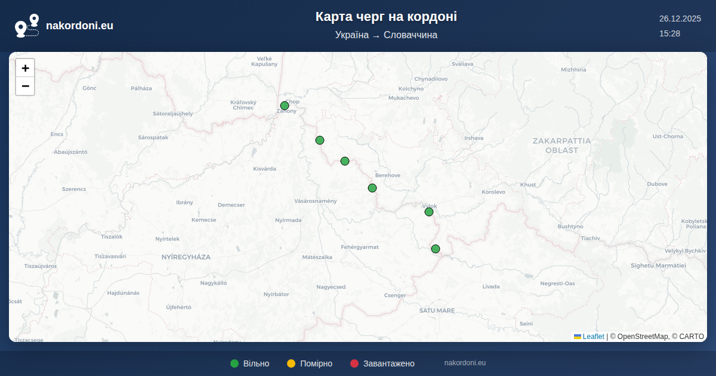
Task: Click the Україна → Словаччина subtitle
Action: (x=386, y=35)
